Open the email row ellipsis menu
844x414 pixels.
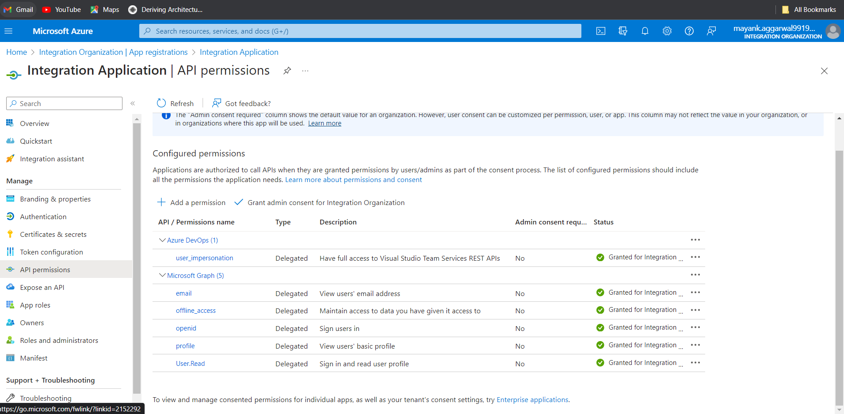pyautogui.click(x=695, y=292)
